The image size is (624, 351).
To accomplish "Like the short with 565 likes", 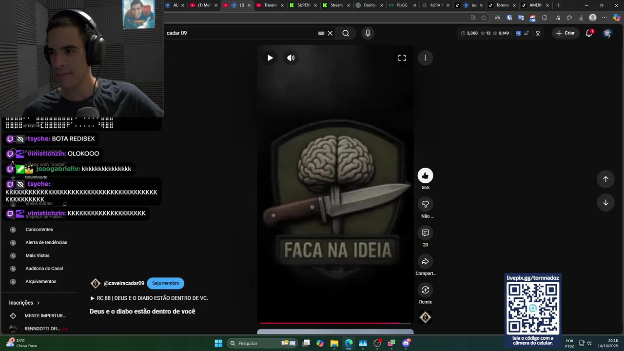I will [x=425, y=175].
